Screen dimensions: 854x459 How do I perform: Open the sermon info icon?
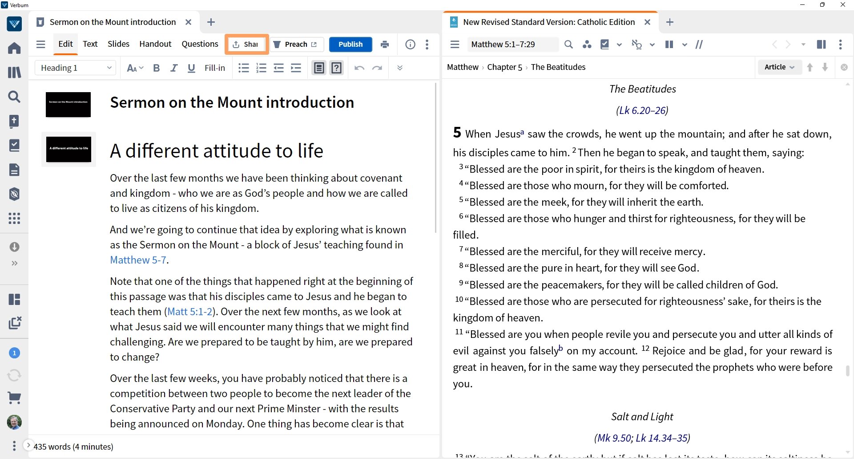[x=410, y=44]
